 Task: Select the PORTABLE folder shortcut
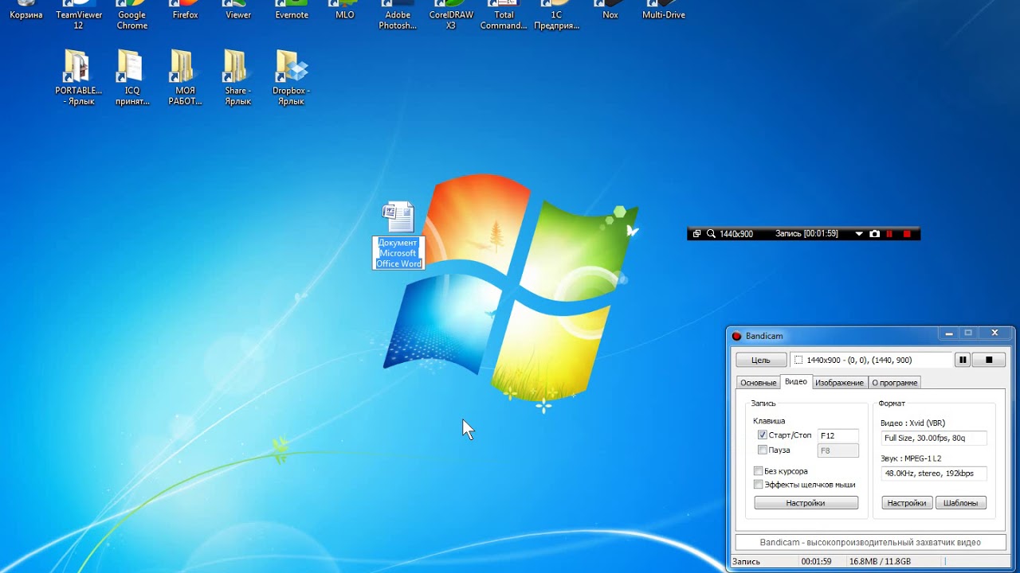click(x=78, y=76)
